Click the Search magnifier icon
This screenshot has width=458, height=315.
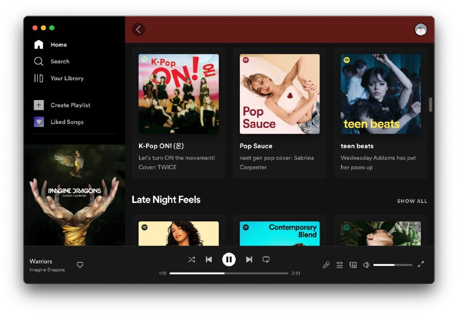[38, 61]
